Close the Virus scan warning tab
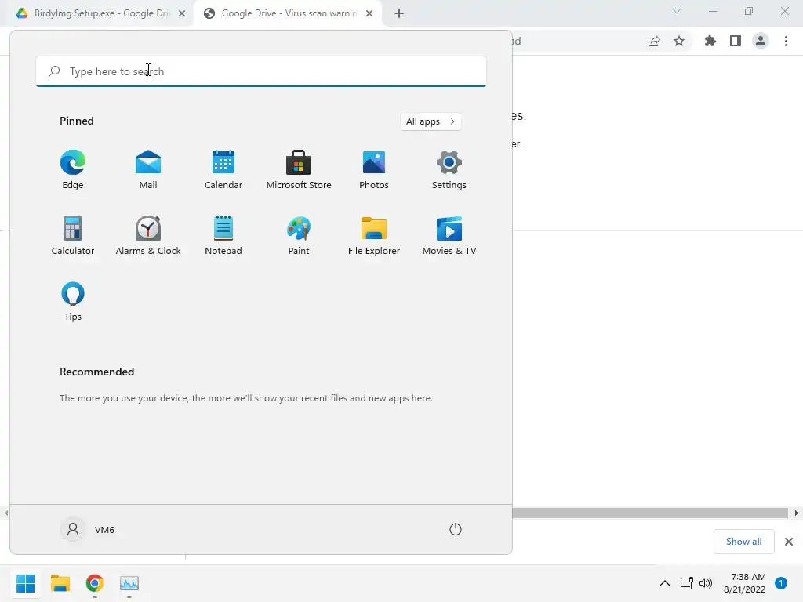The height and width of the screenshot is (602, 803). [369, 13]
